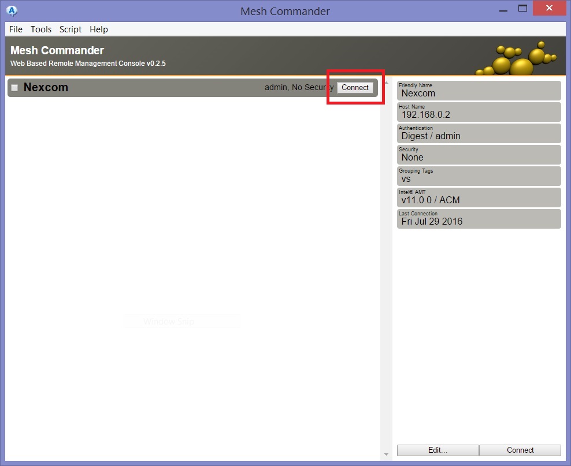This screenshot has height=466, width=571.
Task: Click the scroll up arrow of computer list
Action: tap(387, 83)
